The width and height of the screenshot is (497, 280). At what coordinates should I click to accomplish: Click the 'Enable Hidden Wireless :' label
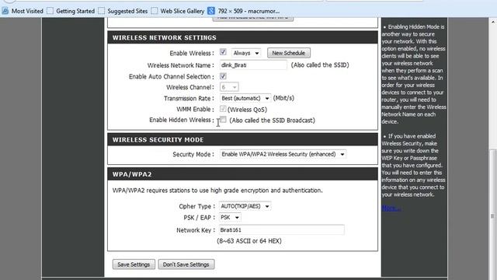(182, 120)
